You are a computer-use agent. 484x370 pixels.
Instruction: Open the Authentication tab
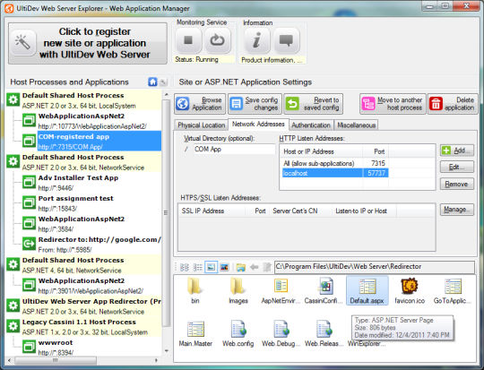[311, 125]
